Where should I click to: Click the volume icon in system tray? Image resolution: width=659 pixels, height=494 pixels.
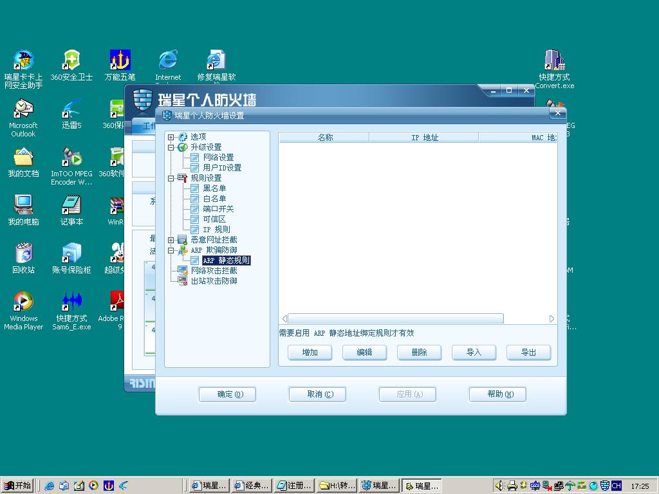click(x=498, y=486)
